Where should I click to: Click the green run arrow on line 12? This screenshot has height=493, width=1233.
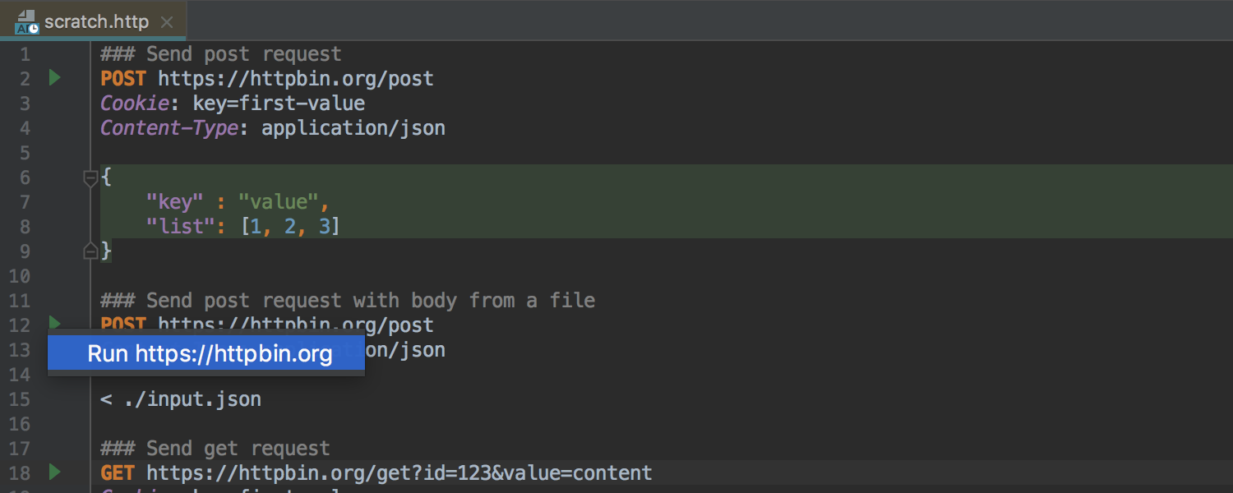[x=54, y=322]
